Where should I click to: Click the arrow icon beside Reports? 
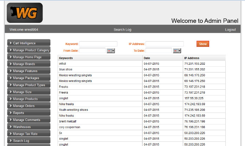click(x=10, y=113)
